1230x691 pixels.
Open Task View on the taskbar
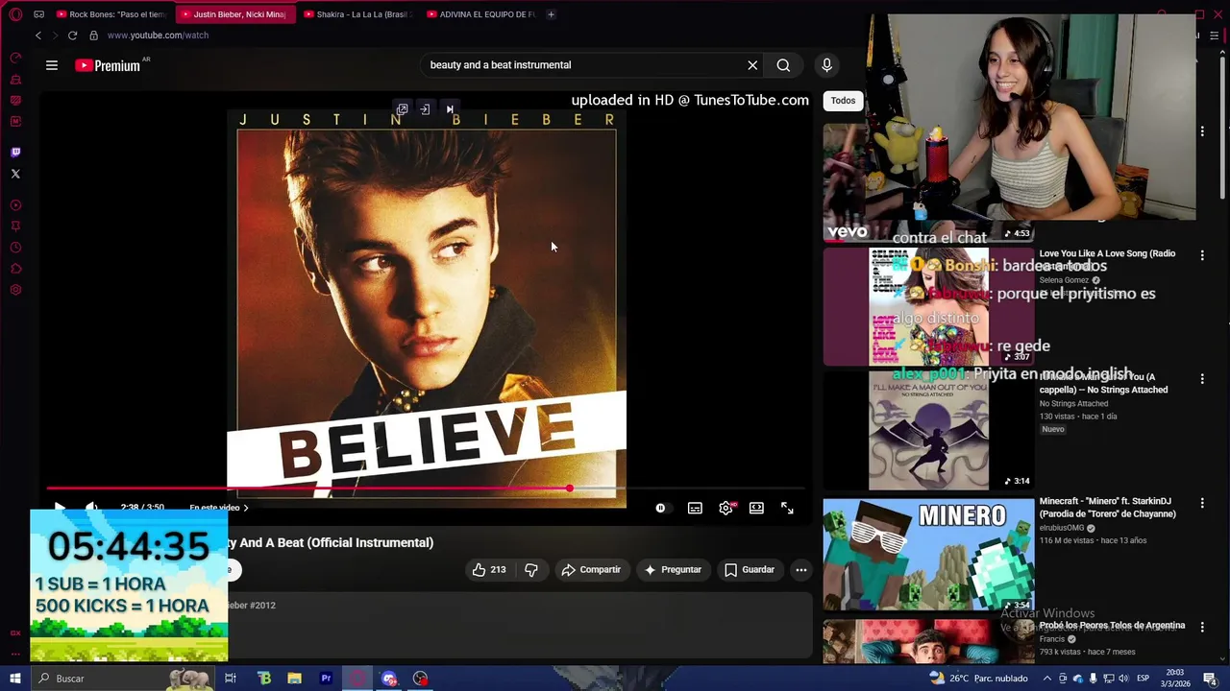(231, 679)
